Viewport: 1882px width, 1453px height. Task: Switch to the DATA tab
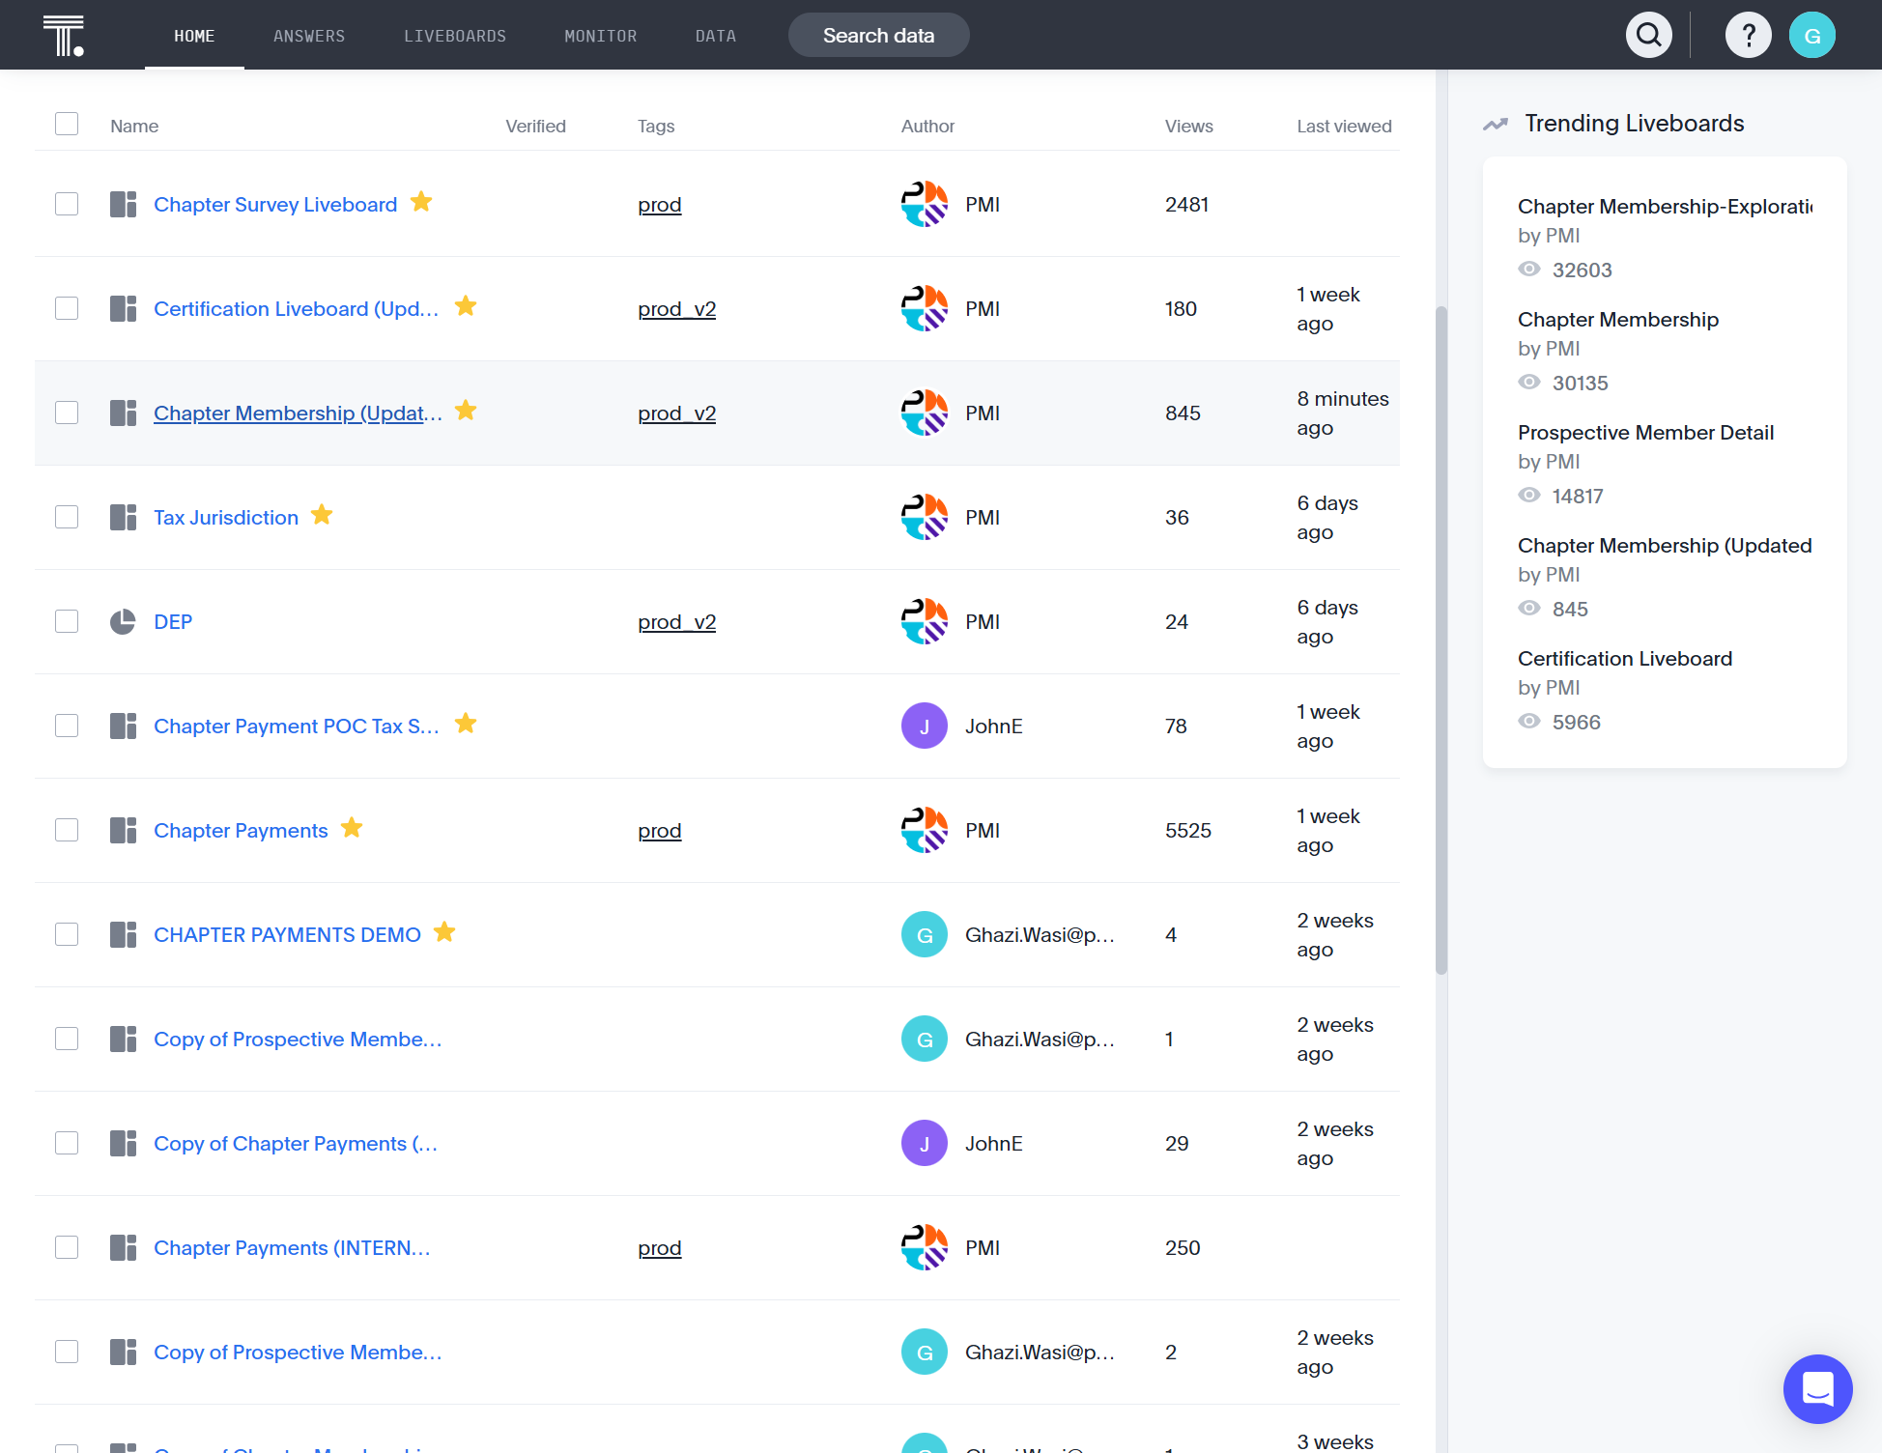coord(716,36)
